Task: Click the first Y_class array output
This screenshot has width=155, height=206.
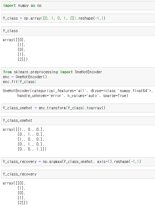Action: coord(15,50)
